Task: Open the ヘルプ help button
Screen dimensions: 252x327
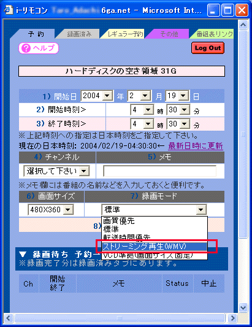Action: tap(39, 48)
